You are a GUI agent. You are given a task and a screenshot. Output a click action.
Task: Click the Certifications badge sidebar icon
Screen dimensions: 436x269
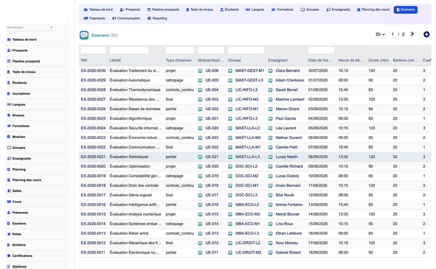(9, 256)
